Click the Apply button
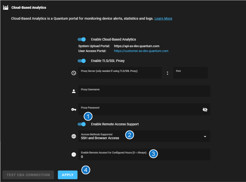This screenshot has width=246, height=182. tap(68, 175)
